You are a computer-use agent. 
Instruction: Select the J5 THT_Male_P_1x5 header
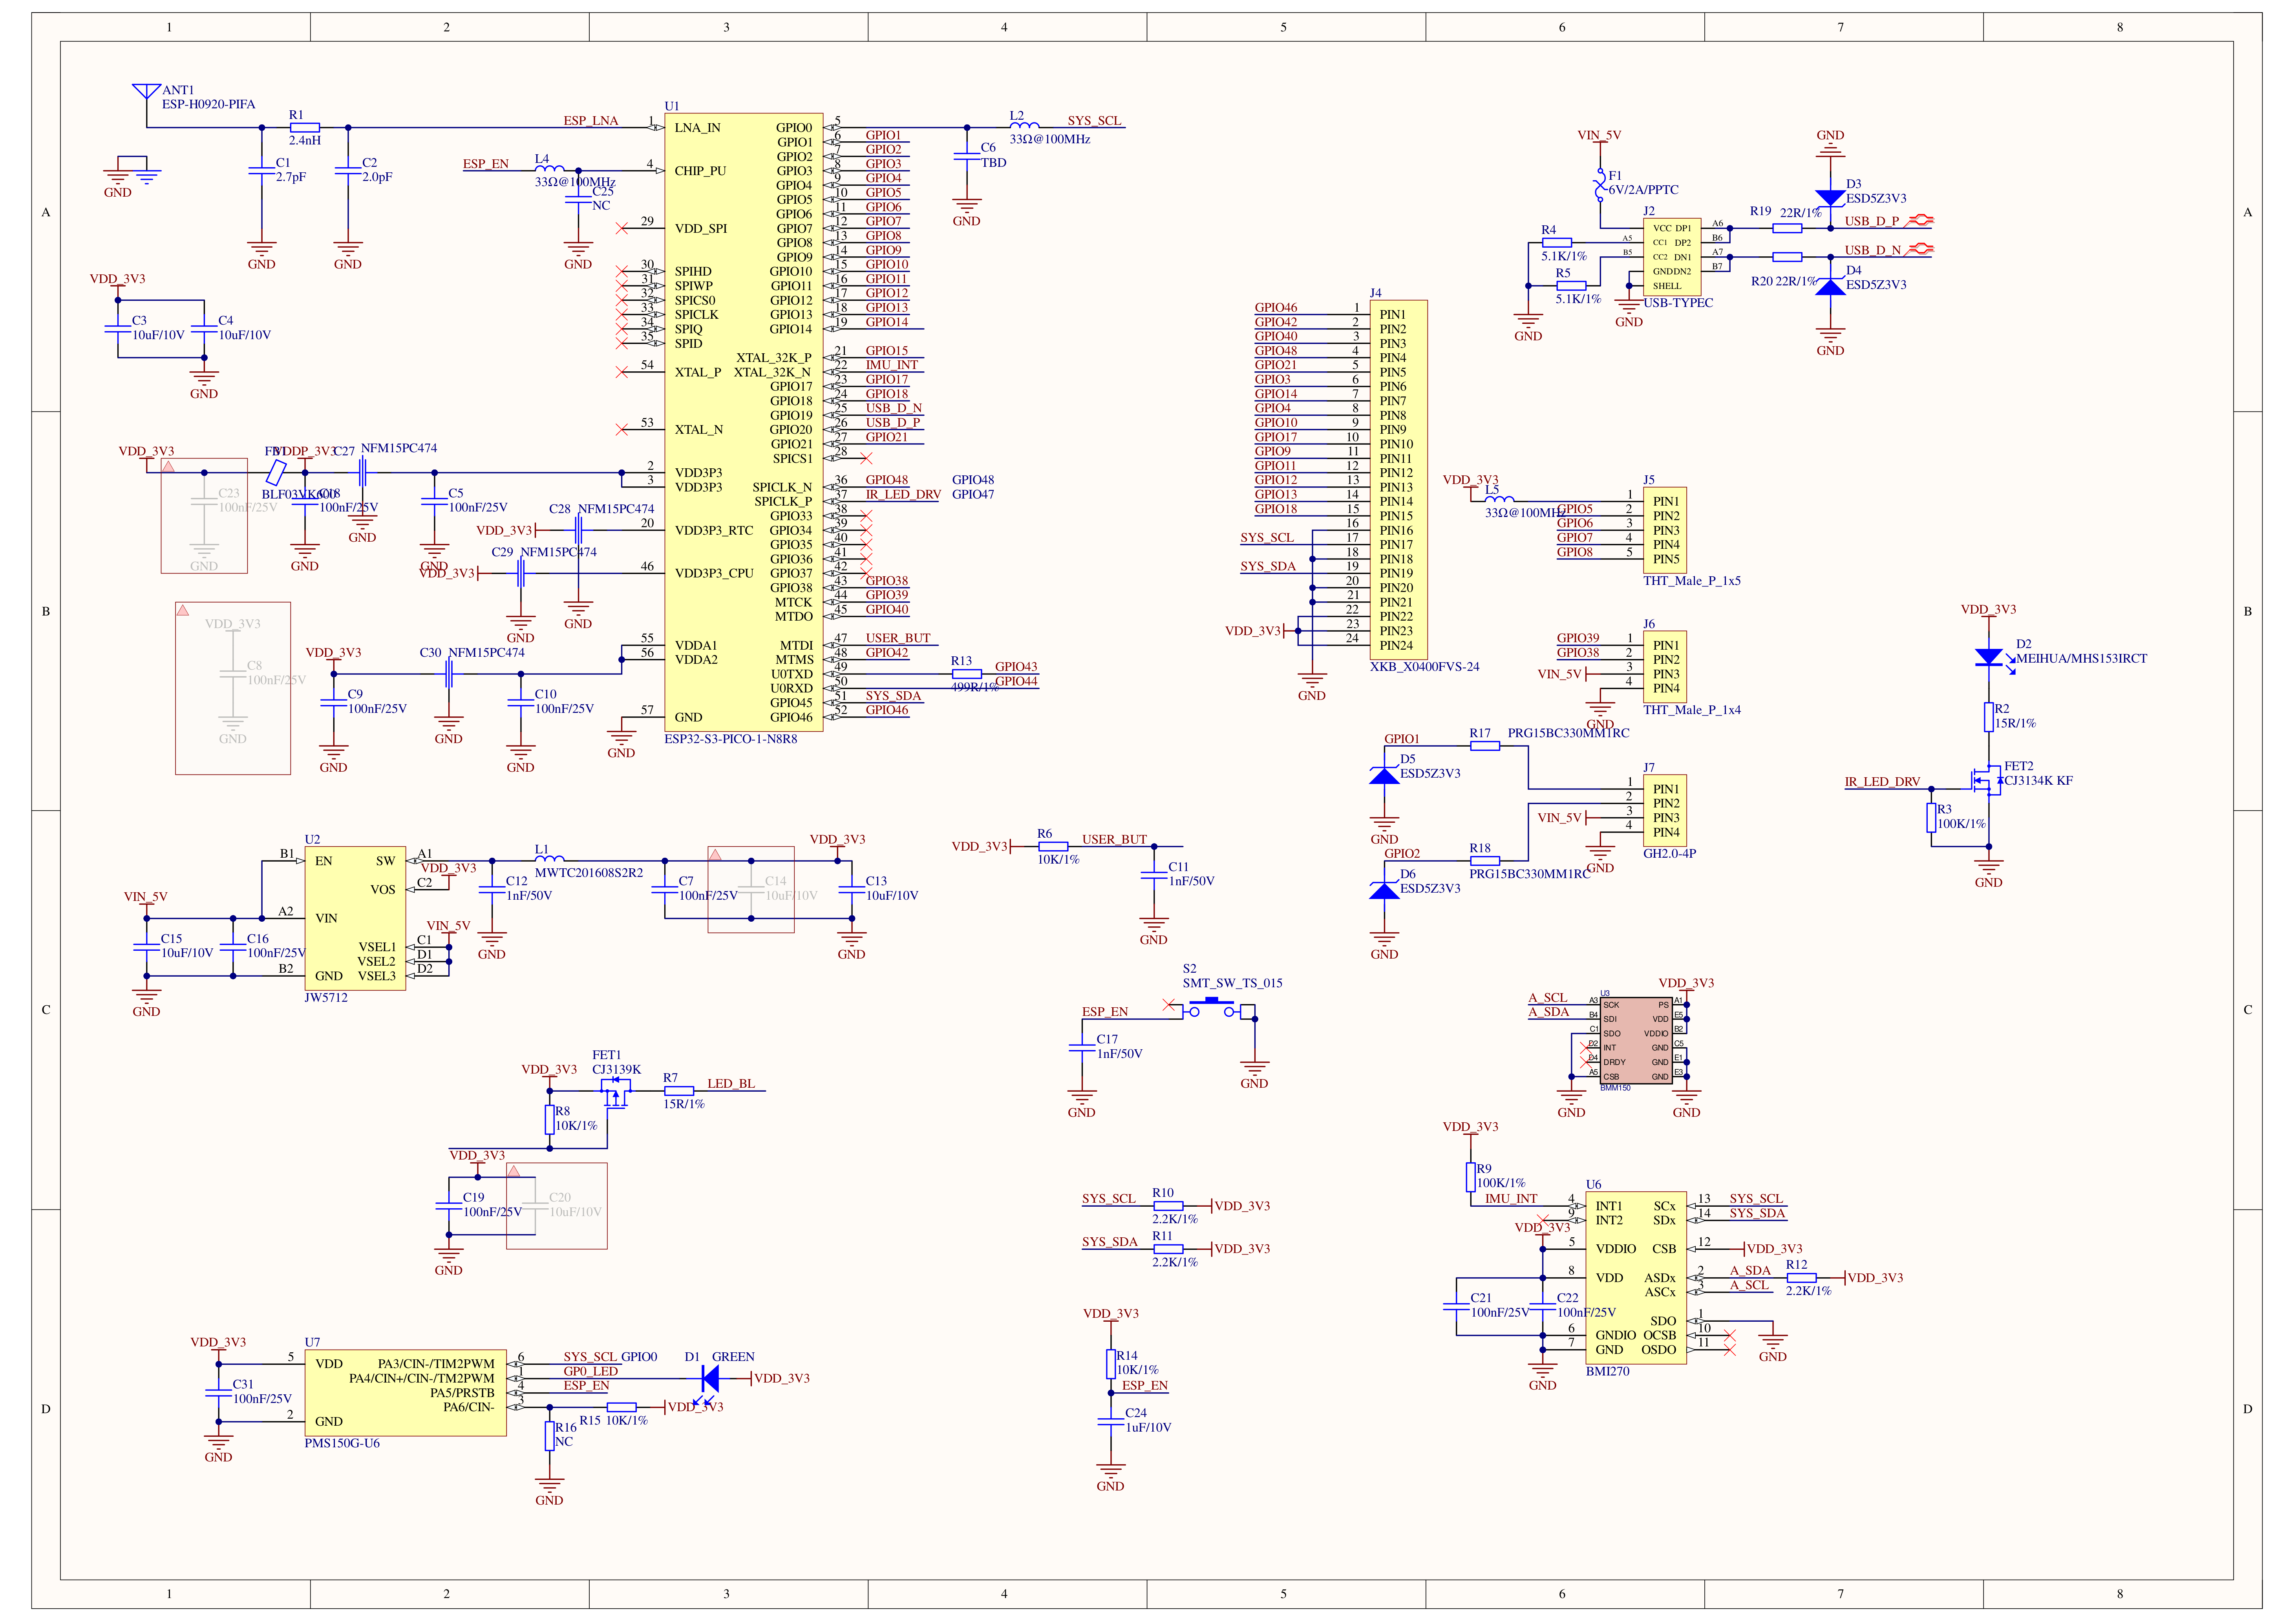1665,530
